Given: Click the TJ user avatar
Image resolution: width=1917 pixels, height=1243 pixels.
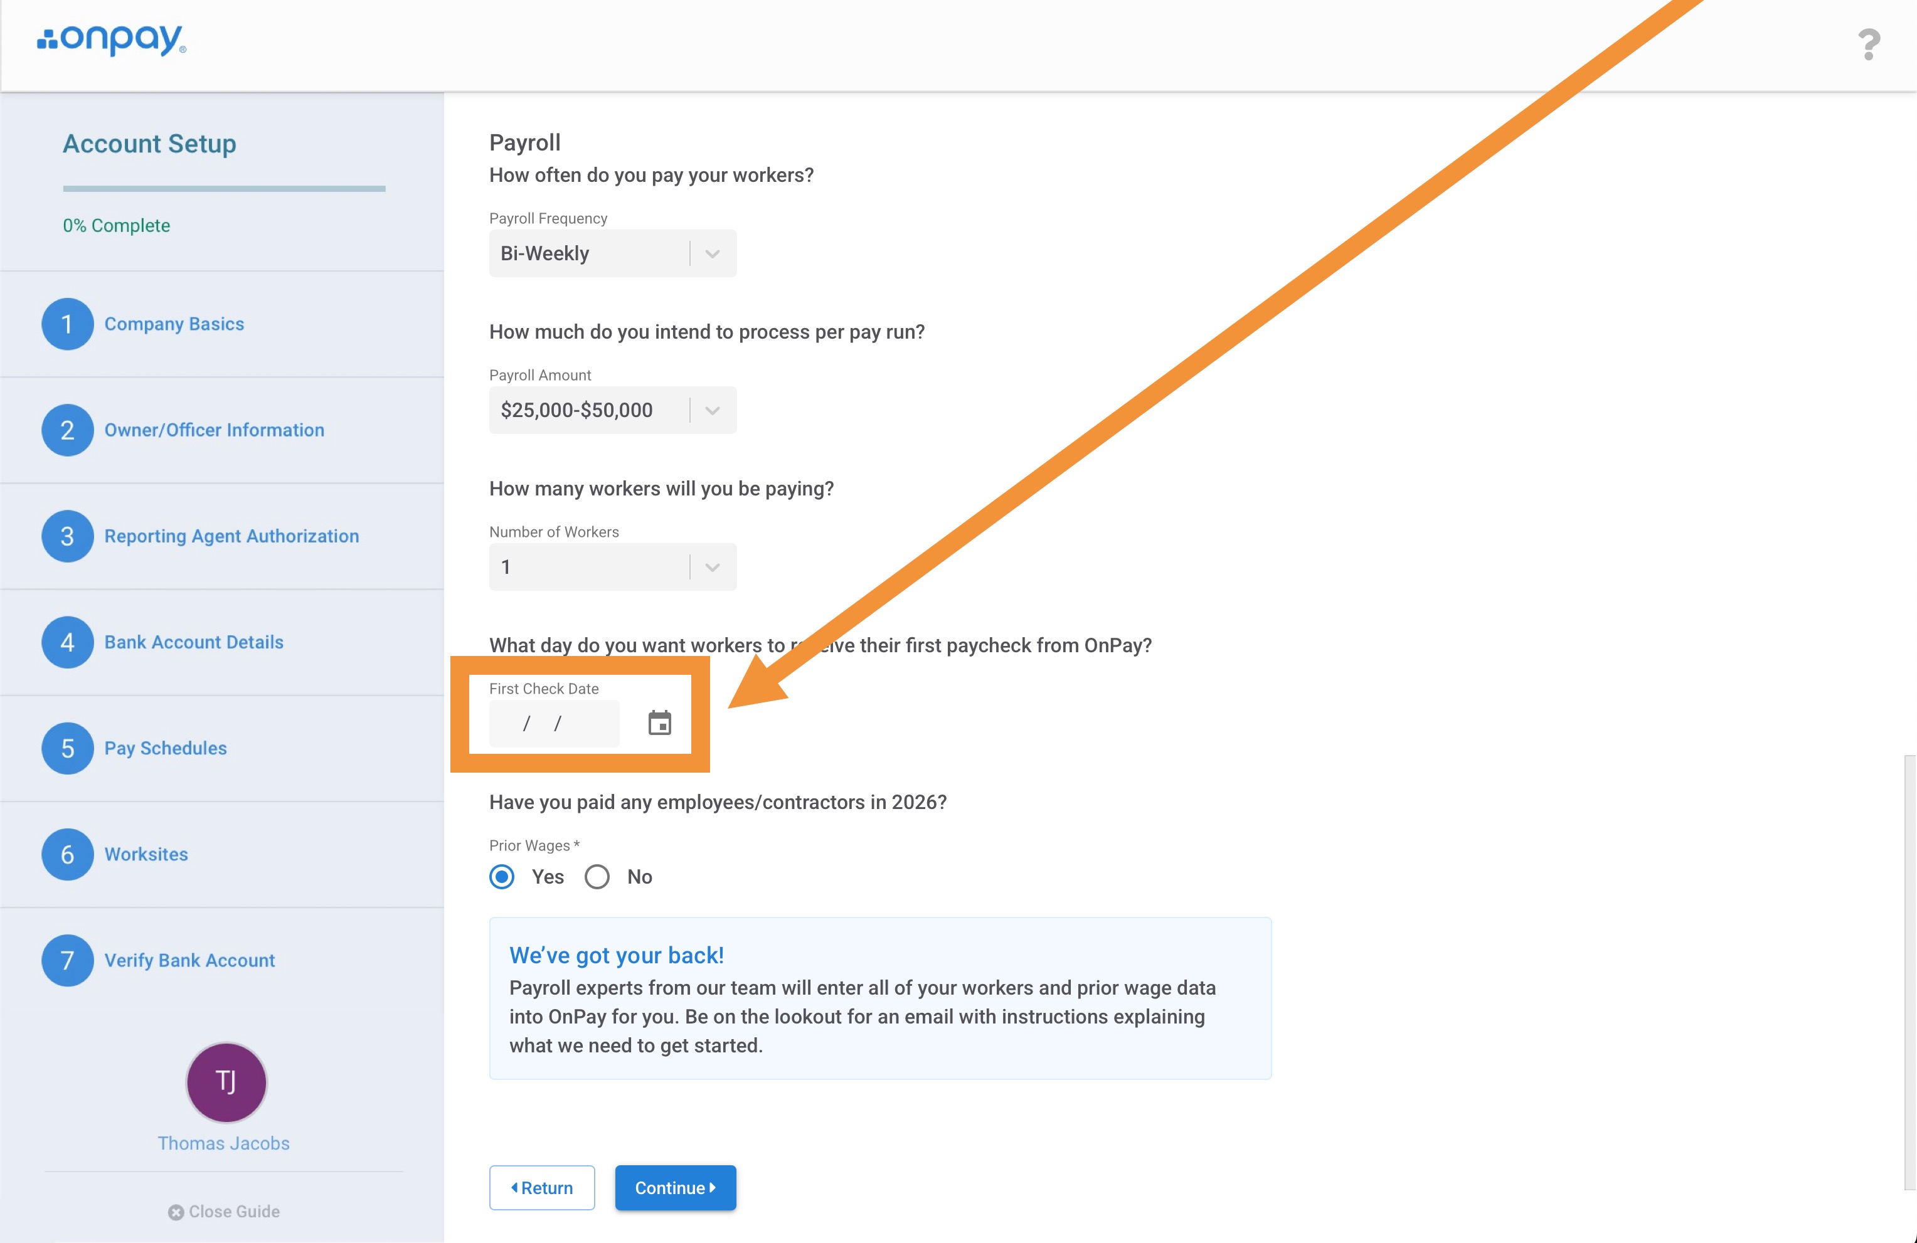Looking at the screenshot, I should point(226,1082).
